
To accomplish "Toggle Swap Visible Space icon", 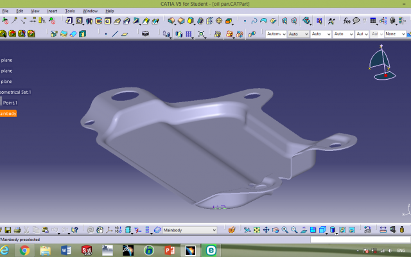I will click(352, 230).
